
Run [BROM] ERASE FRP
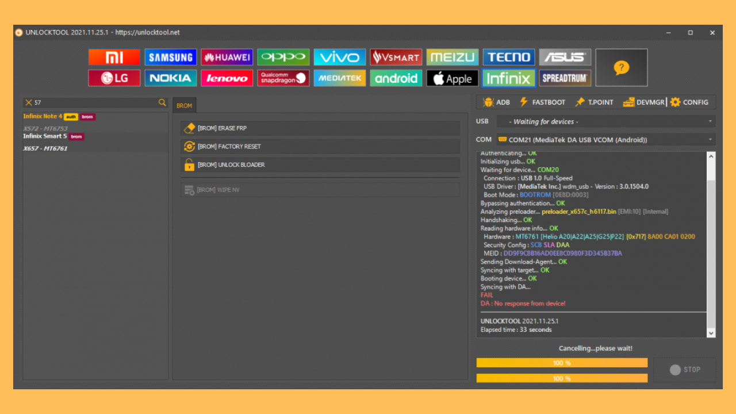[320, 128]
